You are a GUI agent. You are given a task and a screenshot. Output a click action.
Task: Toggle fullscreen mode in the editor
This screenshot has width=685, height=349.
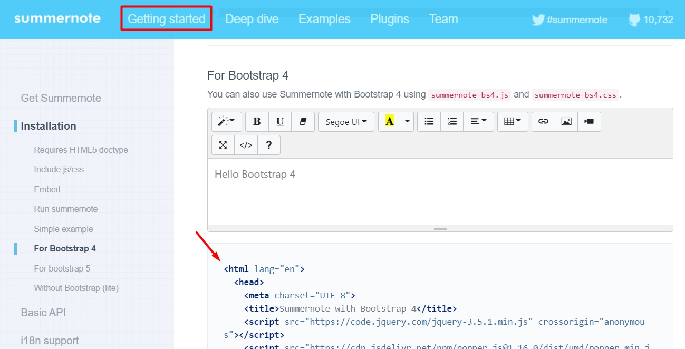[x=223, y=145]
